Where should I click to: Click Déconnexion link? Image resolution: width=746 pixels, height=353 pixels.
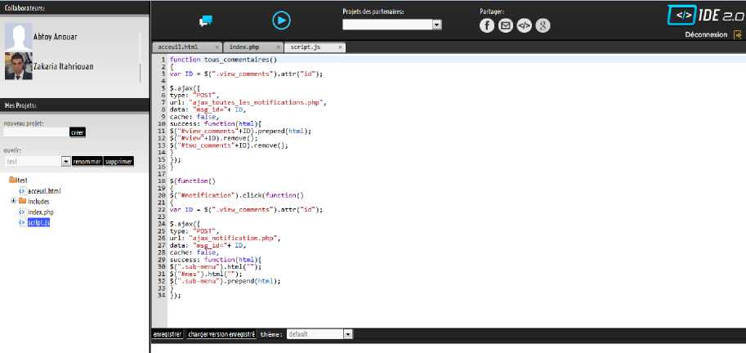(706, 35)
